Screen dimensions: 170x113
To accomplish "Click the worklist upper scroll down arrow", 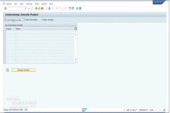I will tap(76, 34).
